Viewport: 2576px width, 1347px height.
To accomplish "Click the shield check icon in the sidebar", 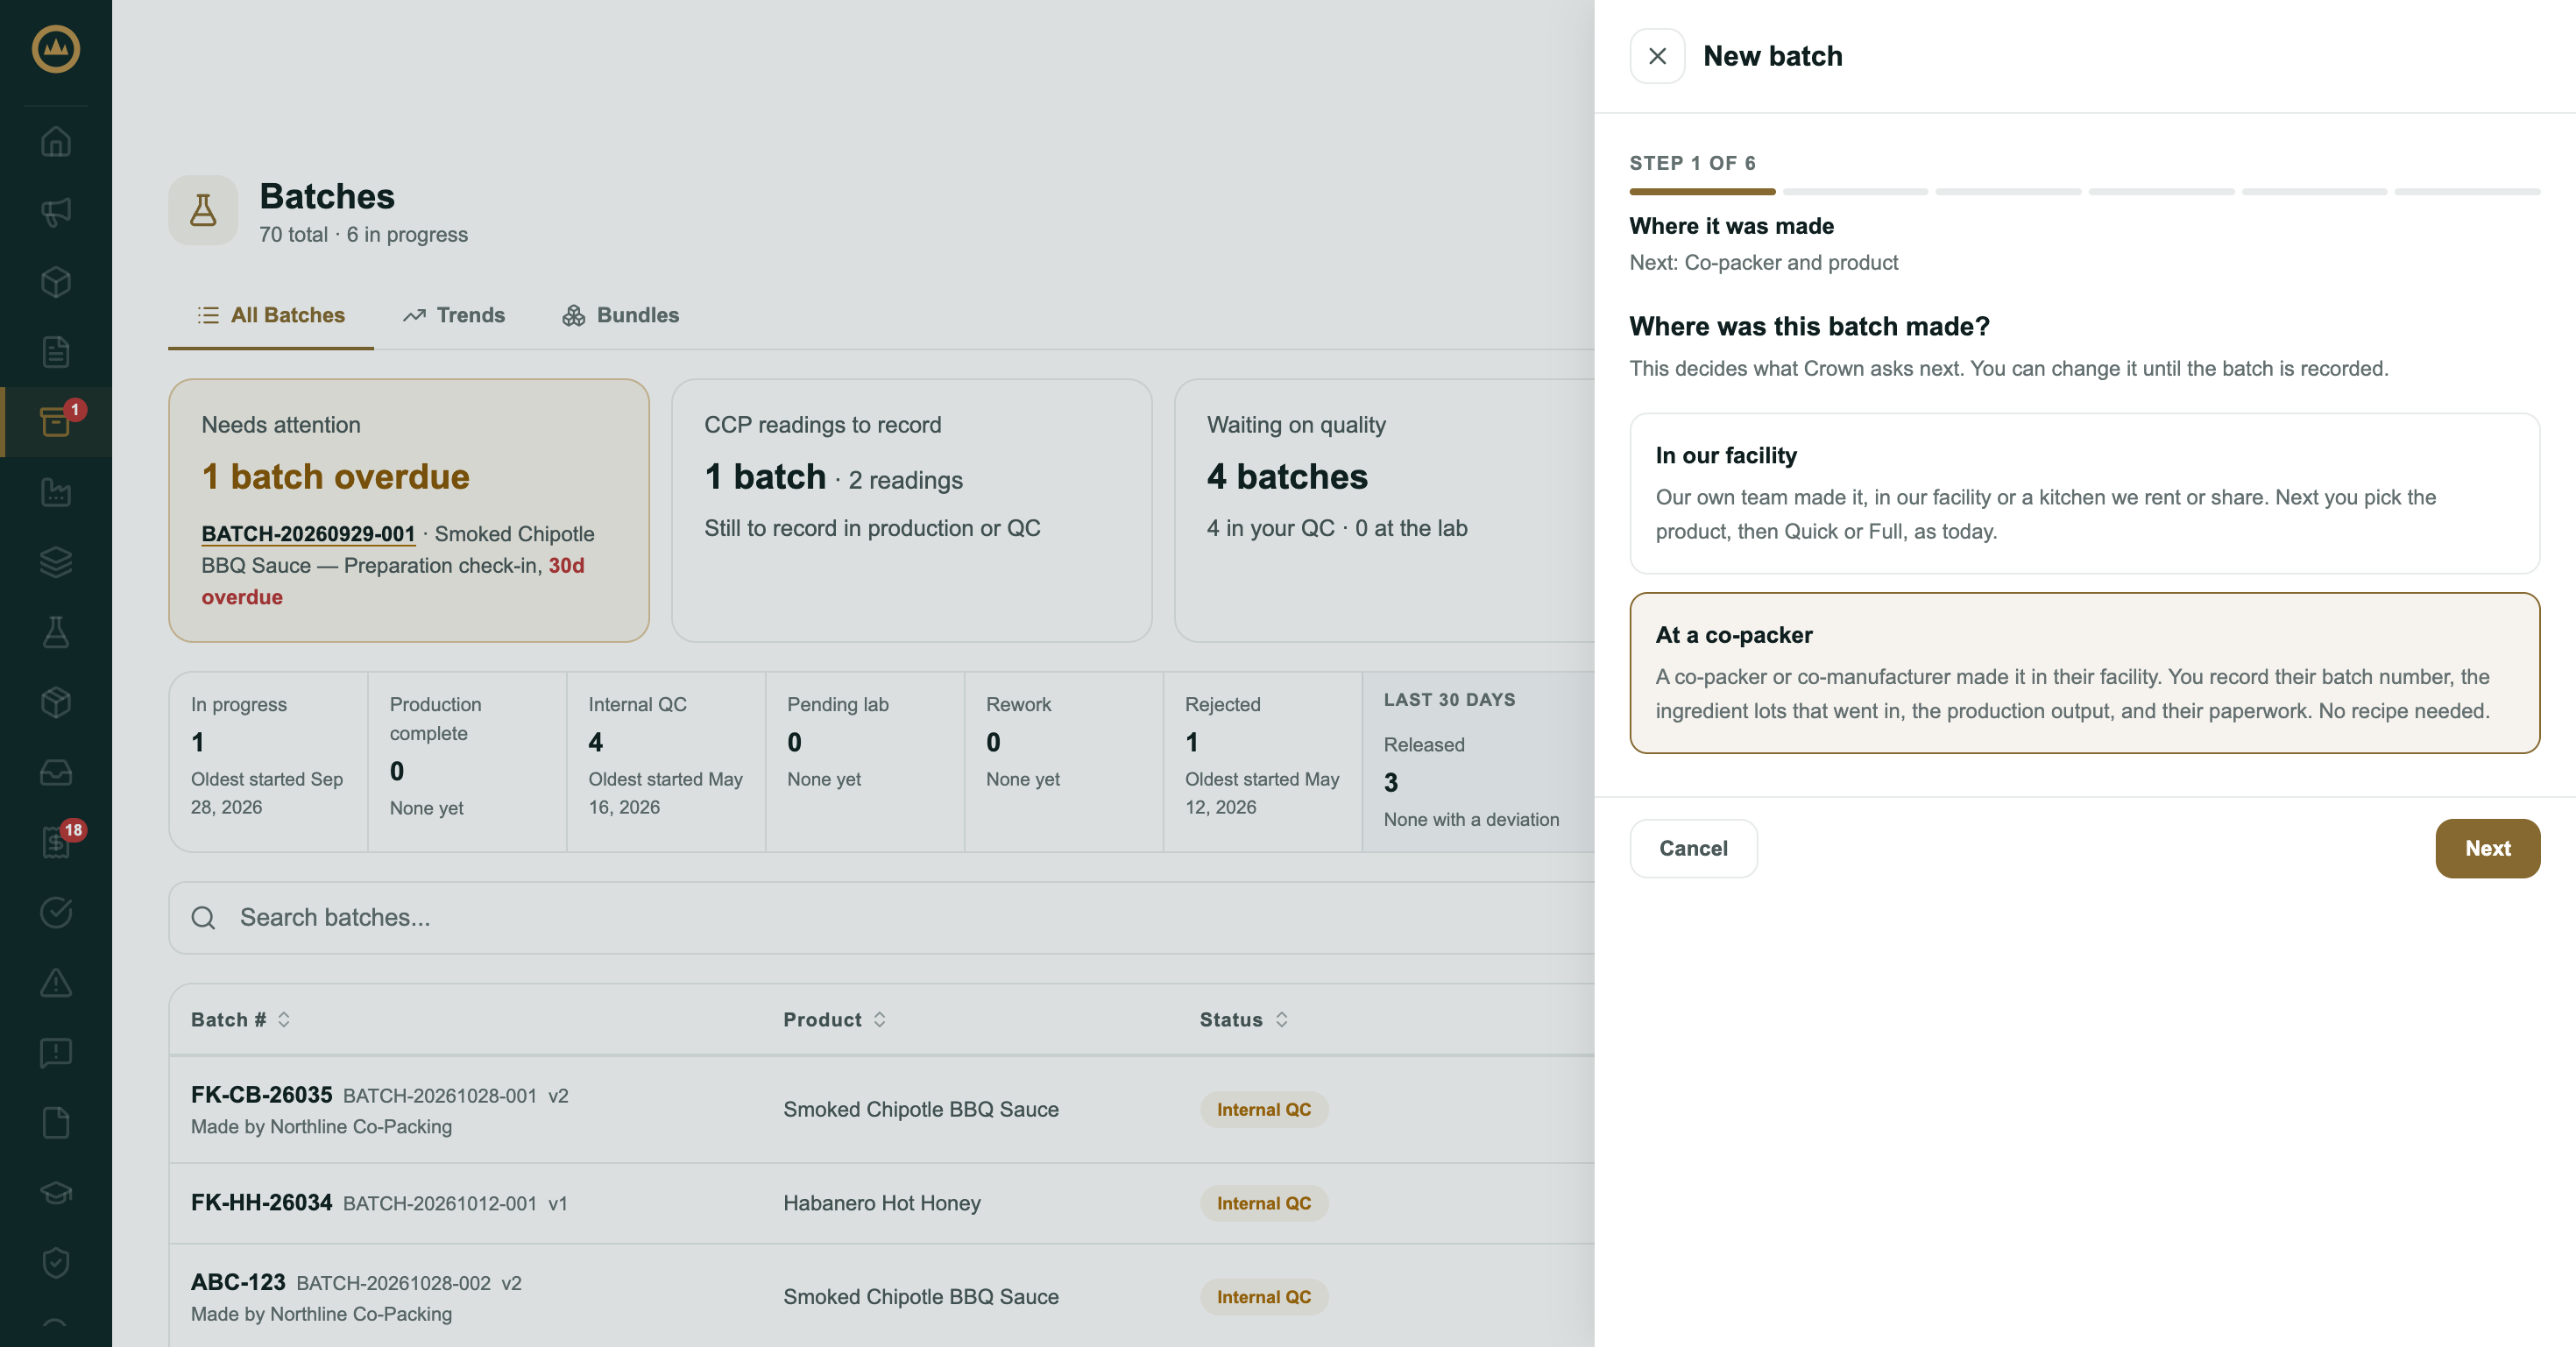I will pyautogui.click(x=56, y=1263).
